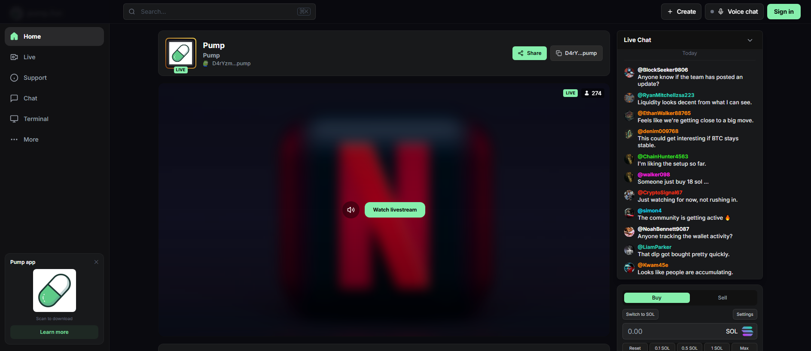Open the Live menu item
811x351 pixels.
point(54,57)
